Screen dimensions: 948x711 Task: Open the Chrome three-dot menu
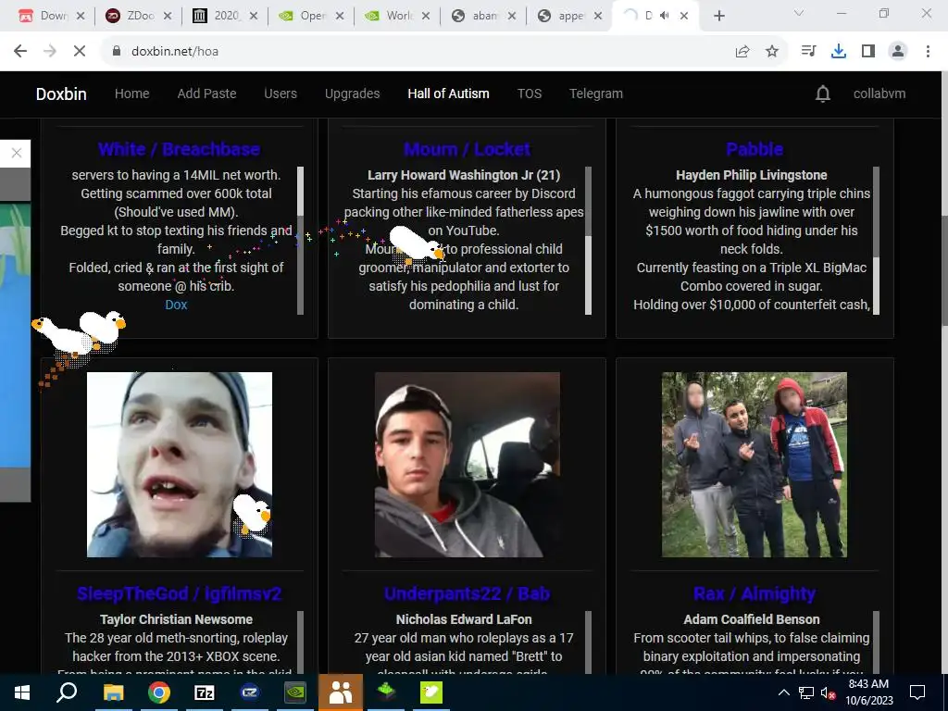(x=928, y=52)
